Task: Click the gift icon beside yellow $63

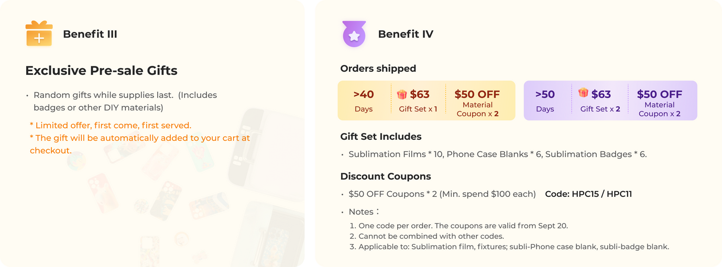Action: 402,94
